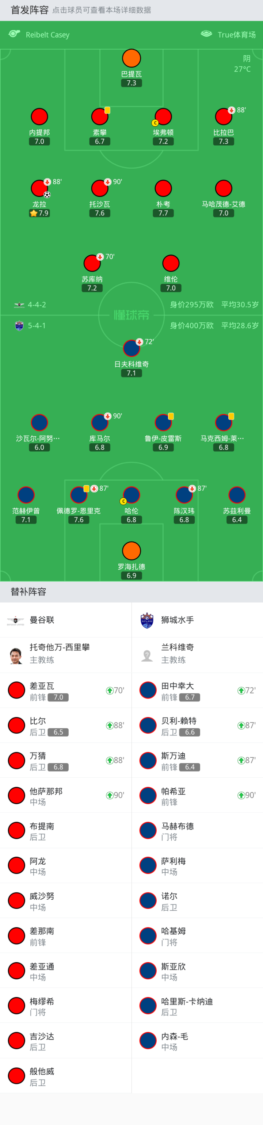
Task: View coach 托奇他万-西里攀 profile photo
Action: click(x=16, y=655)
